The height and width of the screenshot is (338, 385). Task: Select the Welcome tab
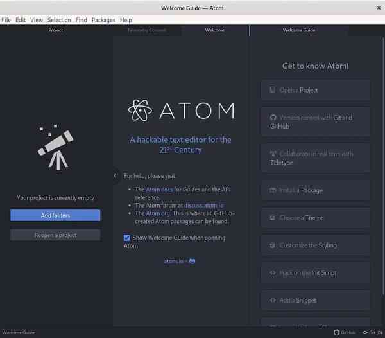[215, 30]
